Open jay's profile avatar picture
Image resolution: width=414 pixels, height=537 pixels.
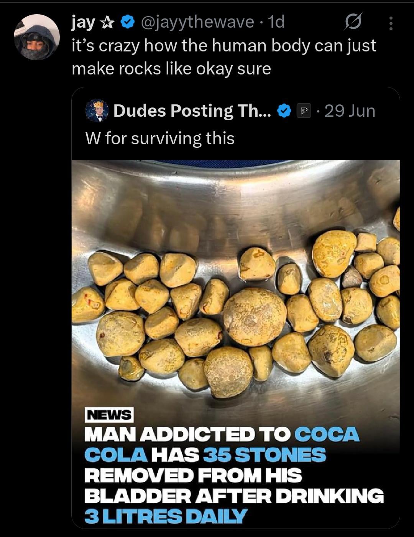37,37
